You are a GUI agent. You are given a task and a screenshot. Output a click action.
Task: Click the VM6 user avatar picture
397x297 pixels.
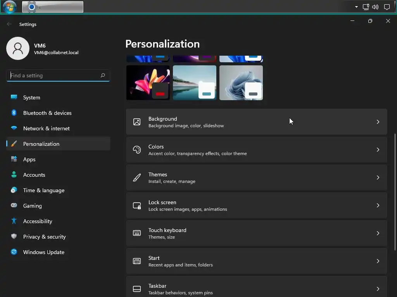pyautogui.click(x=18, y=48)
